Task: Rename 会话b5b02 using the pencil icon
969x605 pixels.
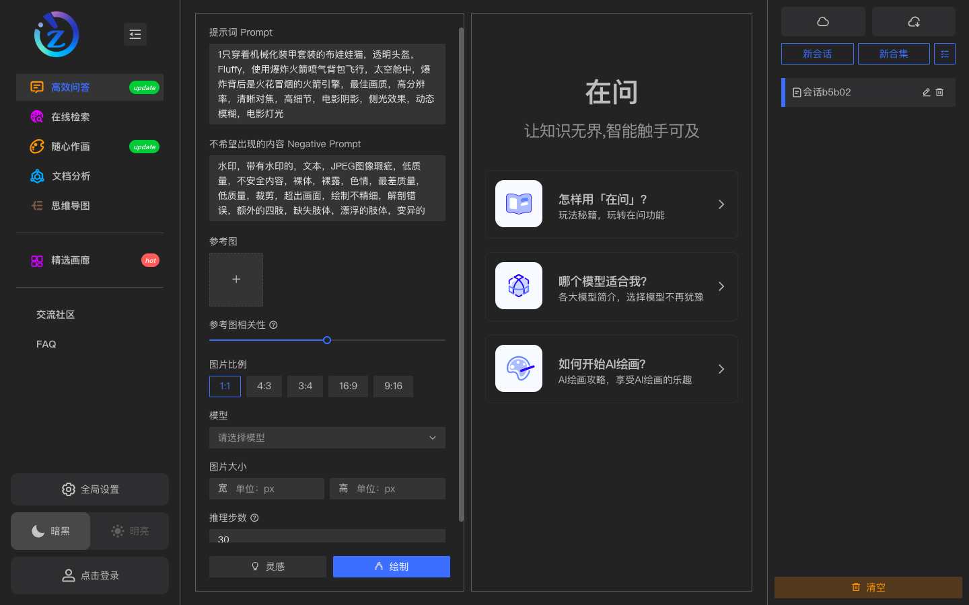Action: 926,93
